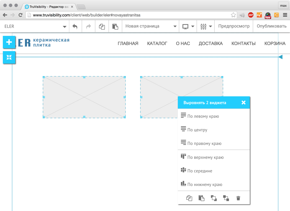Click top-middle handle of left placeholder
290x211 pixels.
point(84,77)
